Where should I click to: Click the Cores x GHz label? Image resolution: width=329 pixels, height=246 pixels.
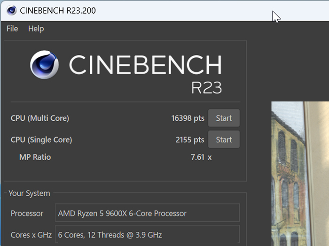31,235
